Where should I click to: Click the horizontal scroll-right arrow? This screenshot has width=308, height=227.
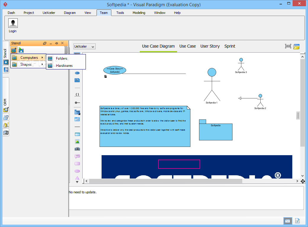click(x=297, y=181)
